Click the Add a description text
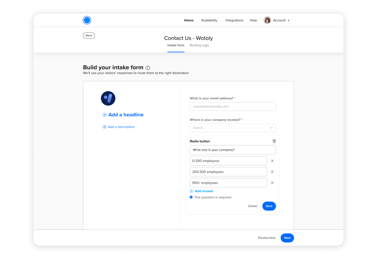The image size is (377, 256). coord(121,127)
